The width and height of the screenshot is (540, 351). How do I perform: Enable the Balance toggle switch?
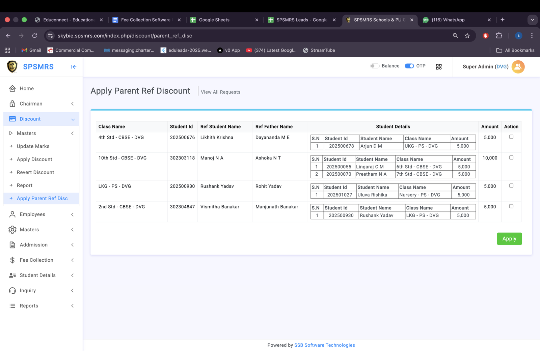[x=375, y=66]
